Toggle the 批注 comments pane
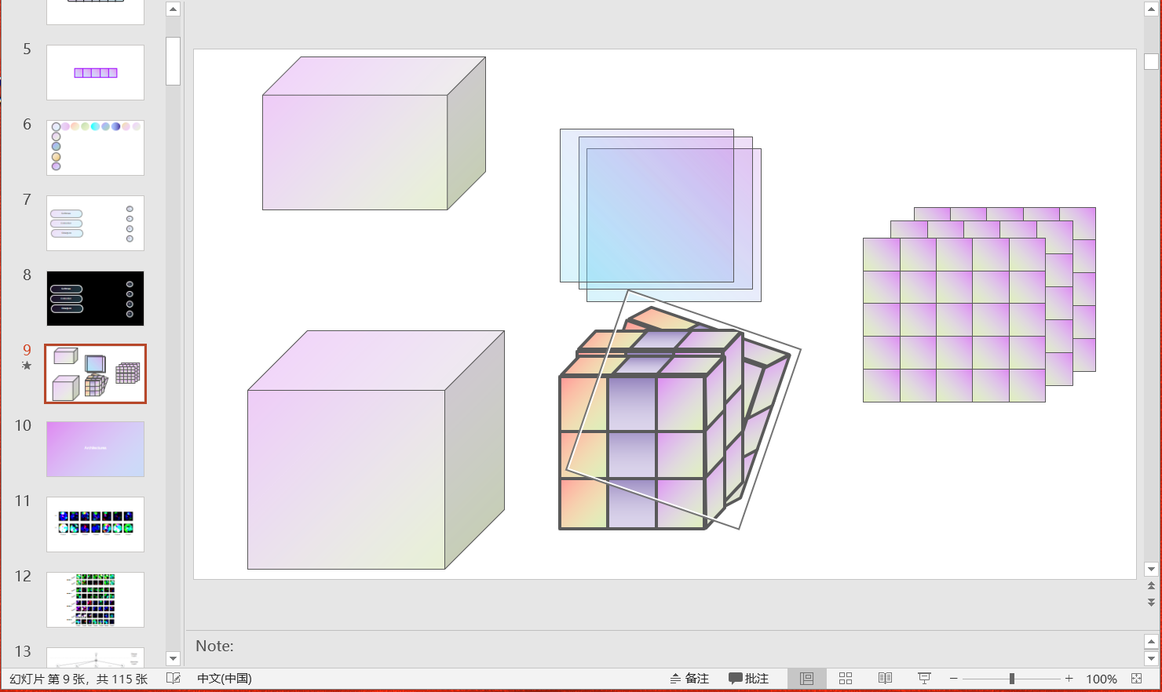The height and width of the screenshot is (692, 1162). (x=748, y=678)
